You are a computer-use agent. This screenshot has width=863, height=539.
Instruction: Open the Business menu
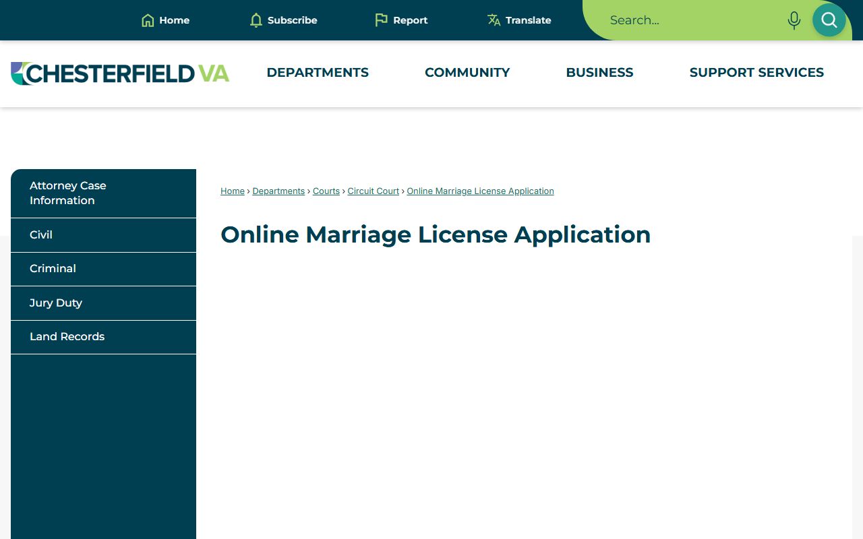tap(599, 73)
